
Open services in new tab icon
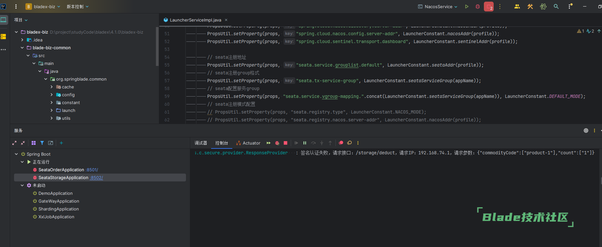(51, 143)
